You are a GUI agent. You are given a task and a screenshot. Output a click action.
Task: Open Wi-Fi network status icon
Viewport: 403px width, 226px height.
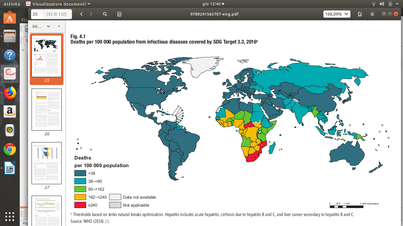tap(374, 4)
